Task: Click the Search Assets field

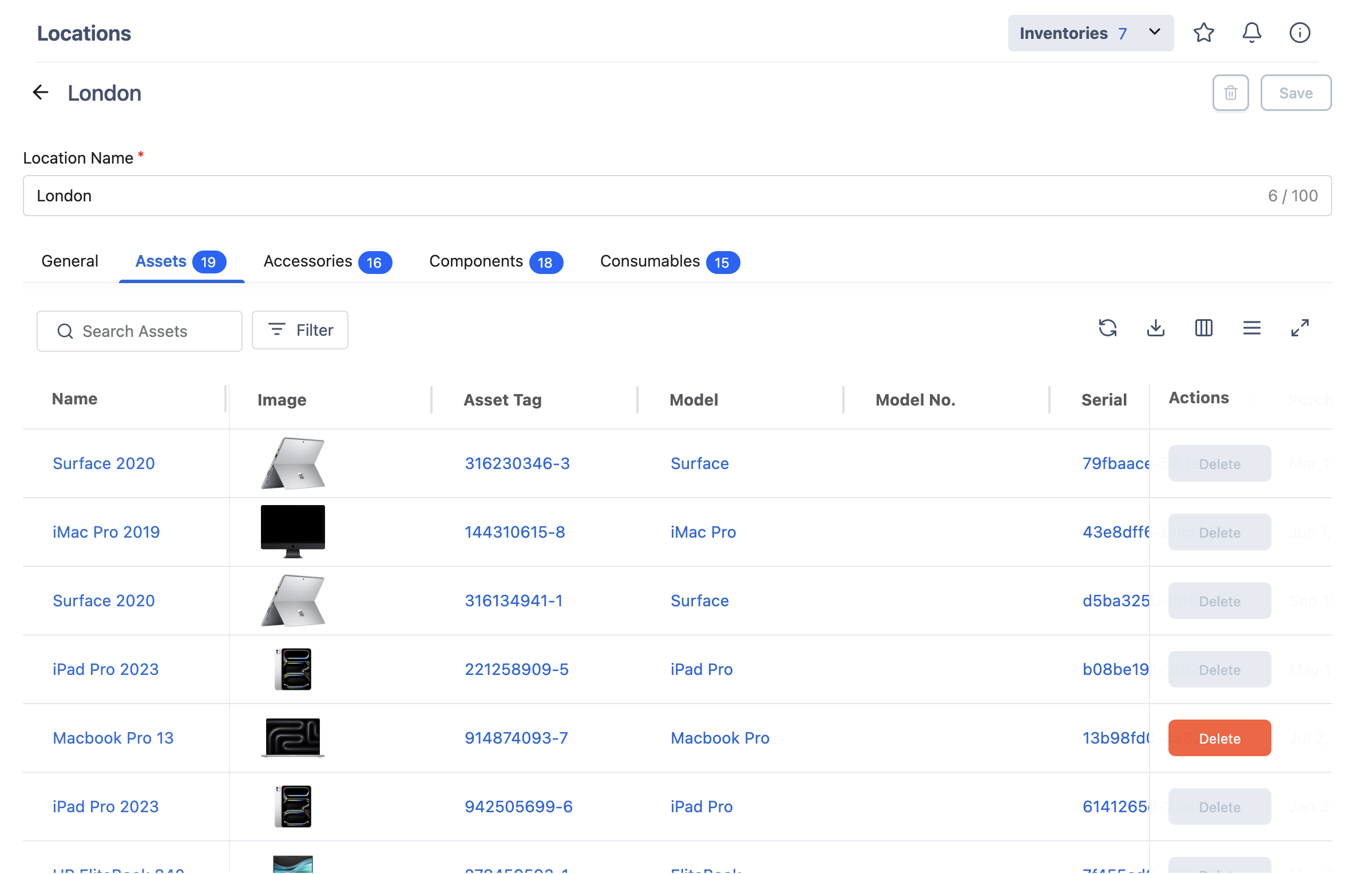Action: [140, 331]
